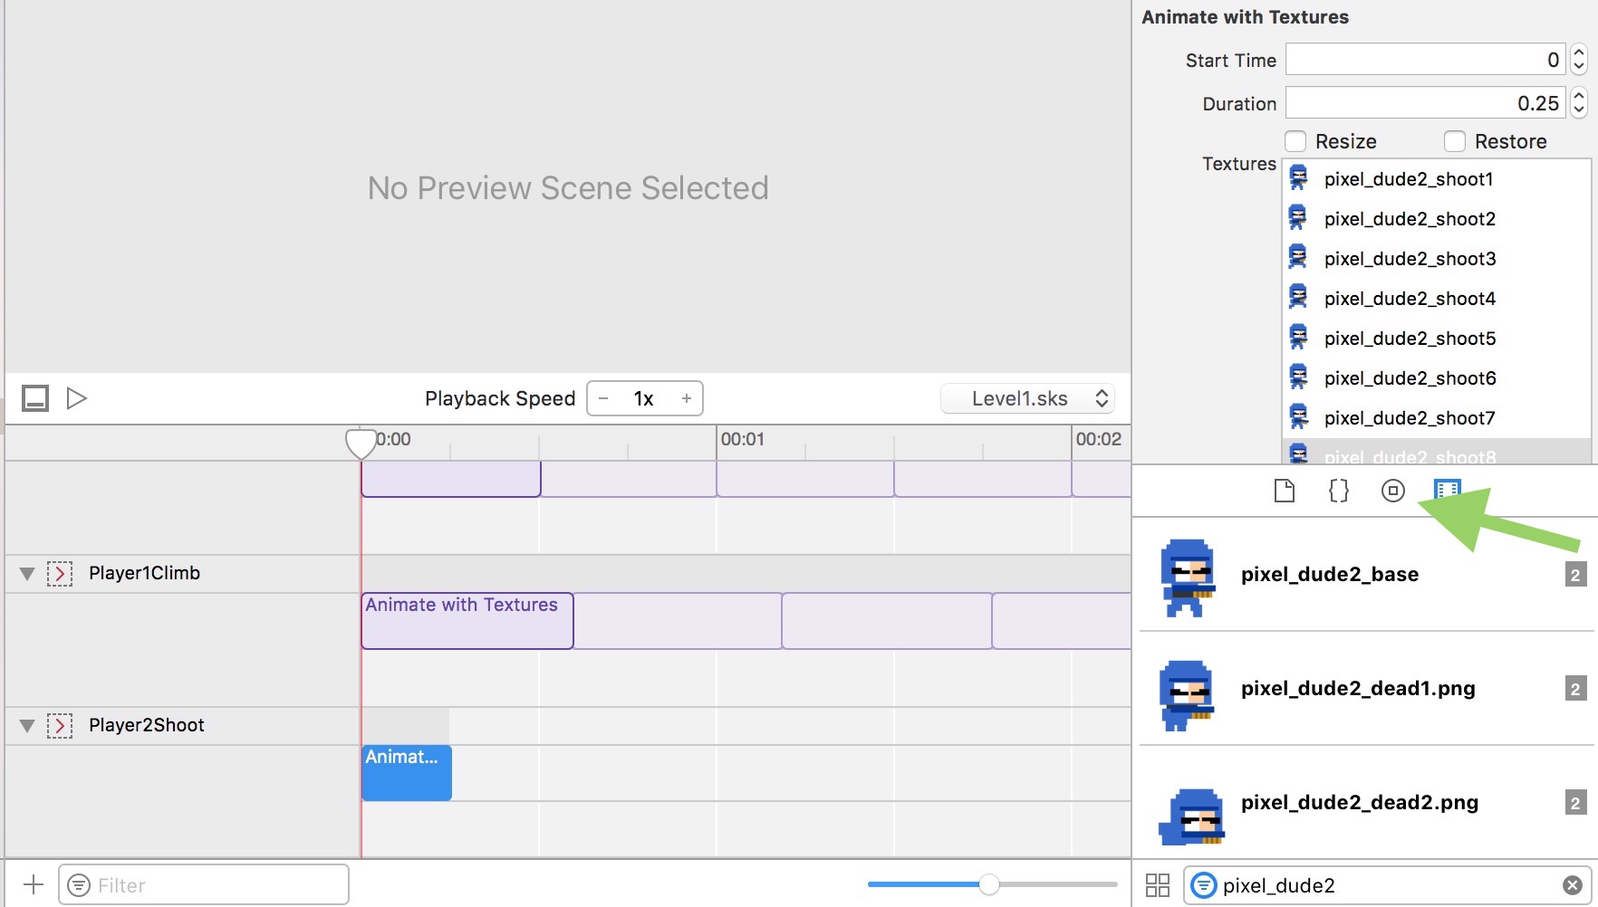
Task: Clear the pixel_dude2 library filter text
Action: pos(1573,885)
